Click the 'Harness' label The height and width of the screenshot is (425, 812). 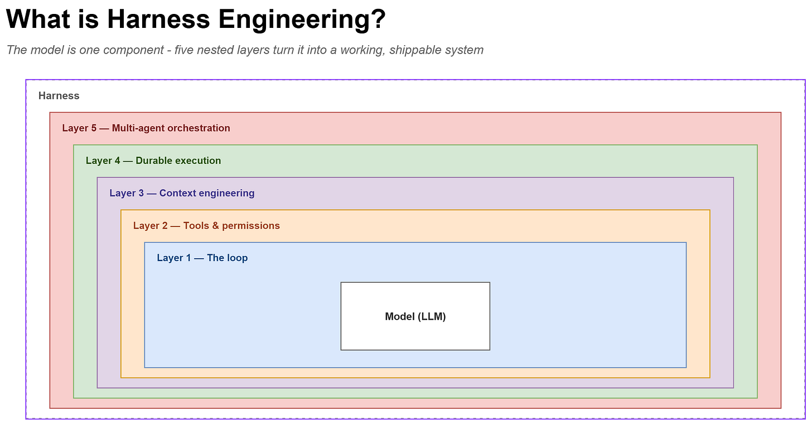59,96
